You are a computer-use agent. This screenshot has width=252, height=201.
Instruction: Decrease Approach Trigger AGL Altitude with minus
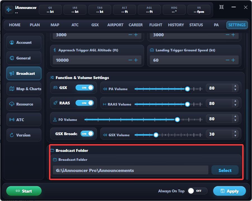[x=130, y=60]
